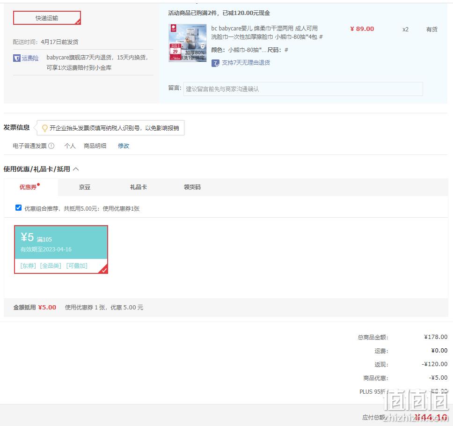
Task: Switch to the 领货码 tab
Action: [192, 187]
